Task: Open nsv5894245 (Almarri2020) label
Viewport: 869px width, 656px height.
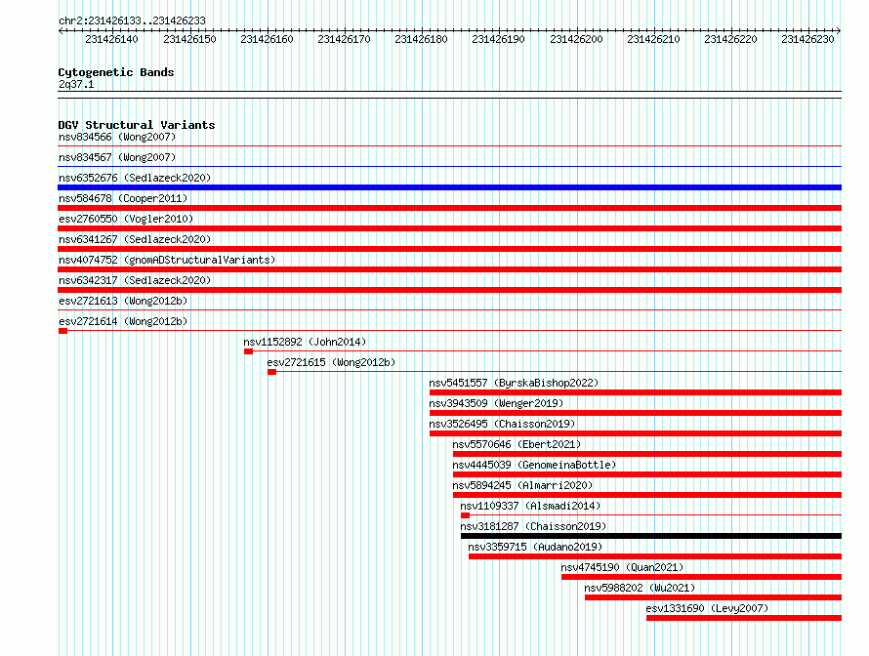Action: click(522, 485)
